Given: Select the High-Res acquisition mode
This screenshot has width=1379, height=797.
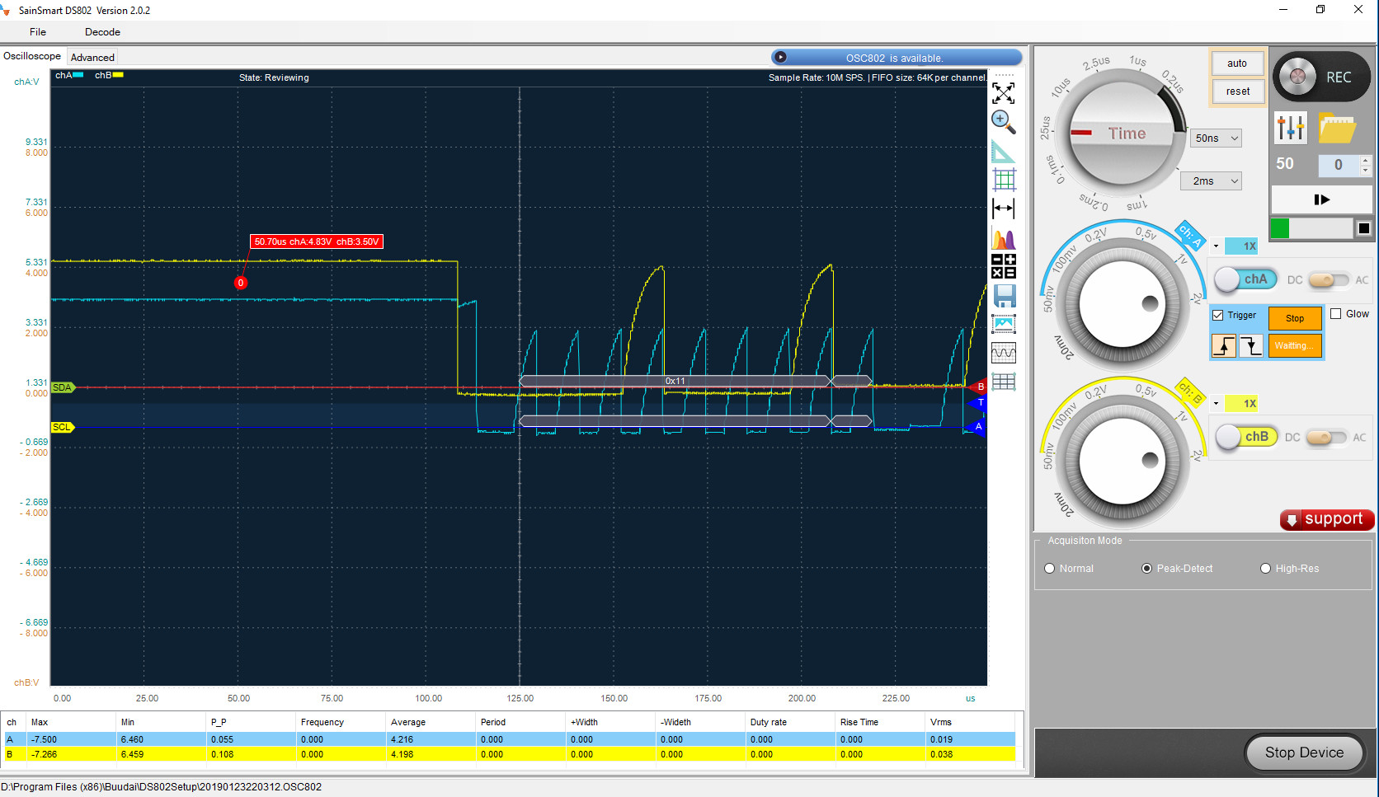Looking at the screenshot, I should pyautogui.click(x=1266, y=569).
